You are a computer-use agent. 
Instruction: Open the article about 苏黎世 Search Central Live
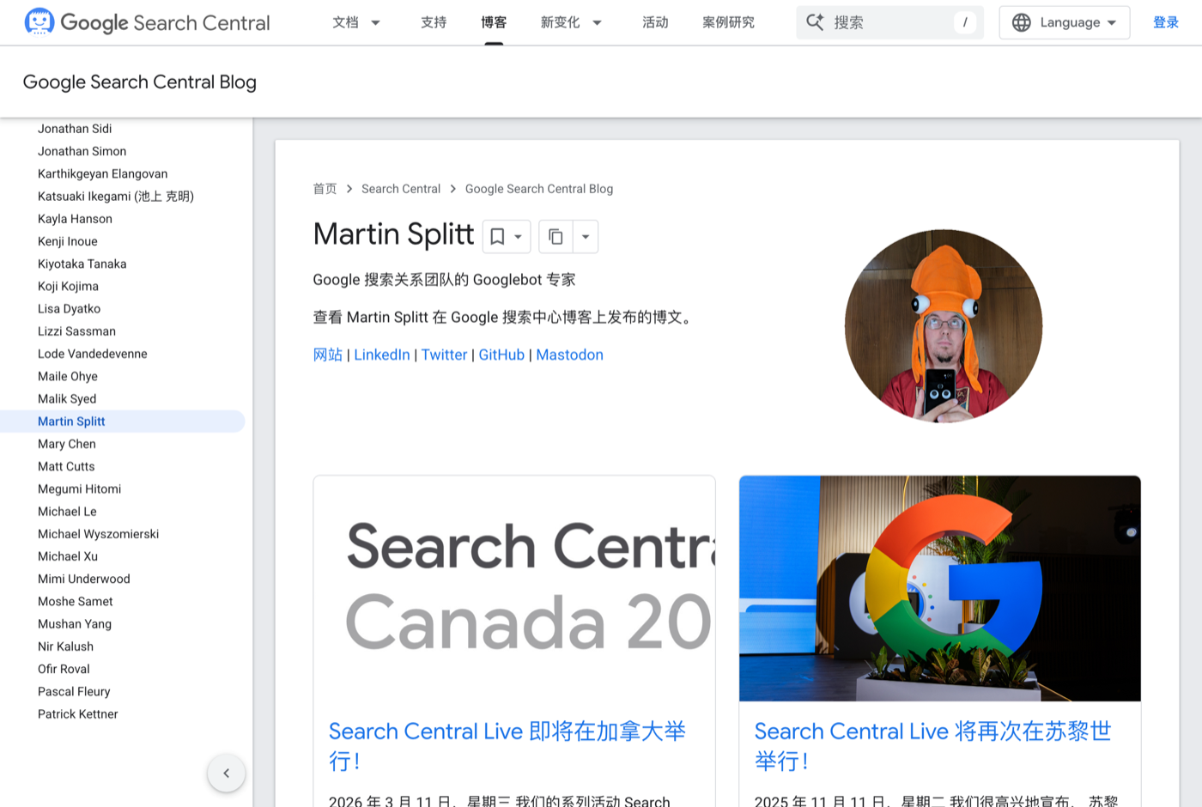coord(933,745)
